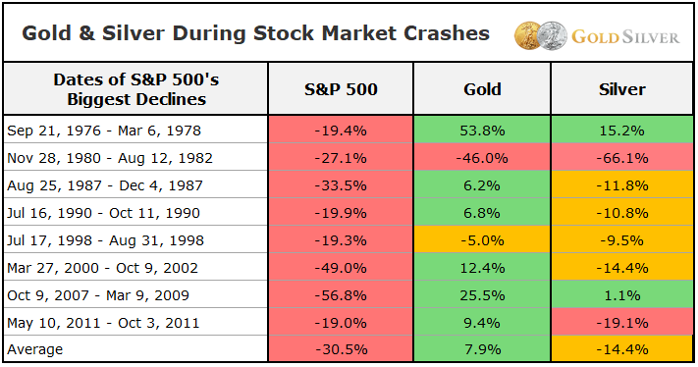Select the 7.9% average gold cell
The height and width of the screenshot is (367, 698).
click(x=482, y=348)
